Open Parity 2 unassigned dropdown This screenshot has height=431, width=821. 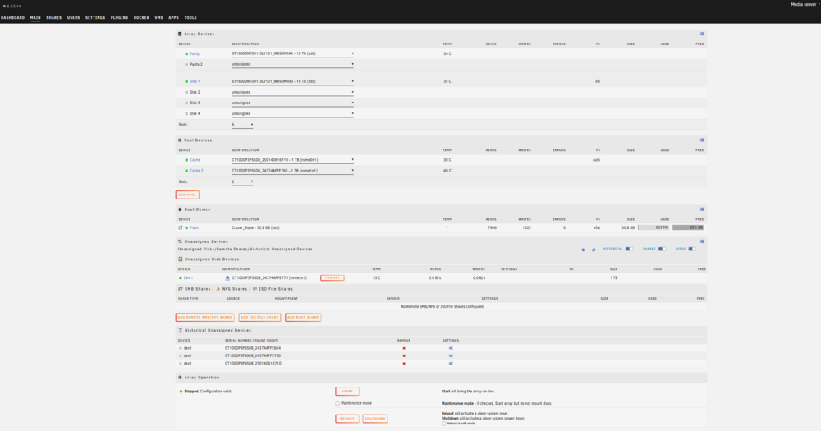click(293, 64)
